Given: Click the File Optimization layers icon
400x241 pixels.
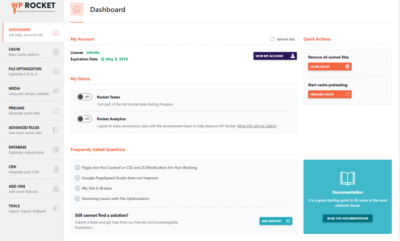Looking at the screenshot, I should [56, 71].
